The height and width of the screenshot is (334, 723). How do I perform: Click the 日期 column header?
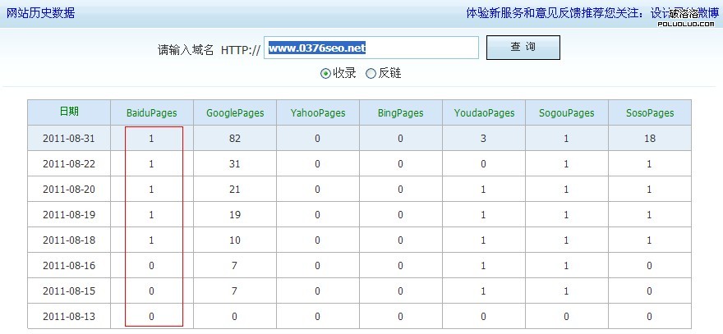tap(69, 112)
